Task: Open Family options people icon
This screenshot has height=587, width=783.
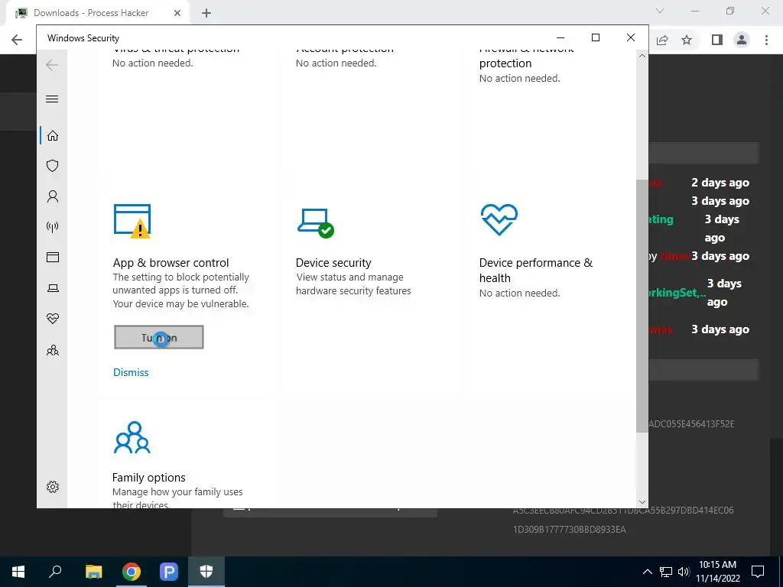Action: click(132, 438)
